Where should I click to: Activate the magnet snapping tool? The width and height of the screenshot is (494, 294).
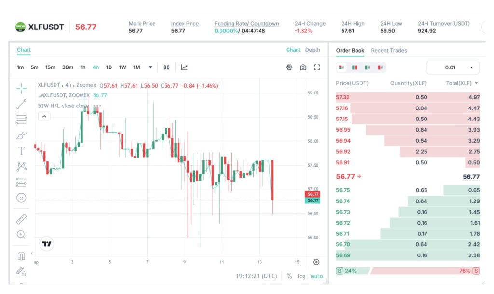[21, 255]
